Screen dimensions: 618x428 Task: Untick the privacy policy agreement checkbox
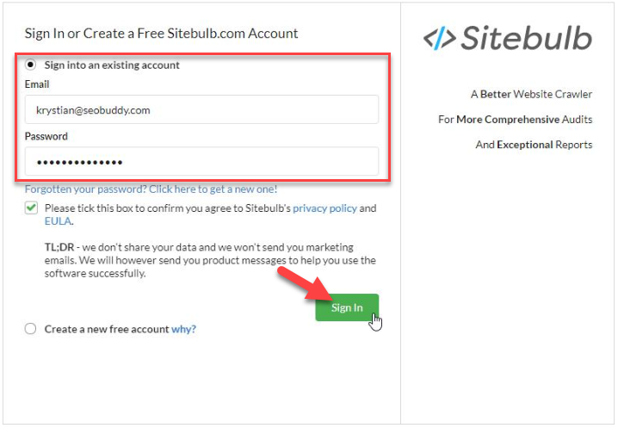[31, 208]
